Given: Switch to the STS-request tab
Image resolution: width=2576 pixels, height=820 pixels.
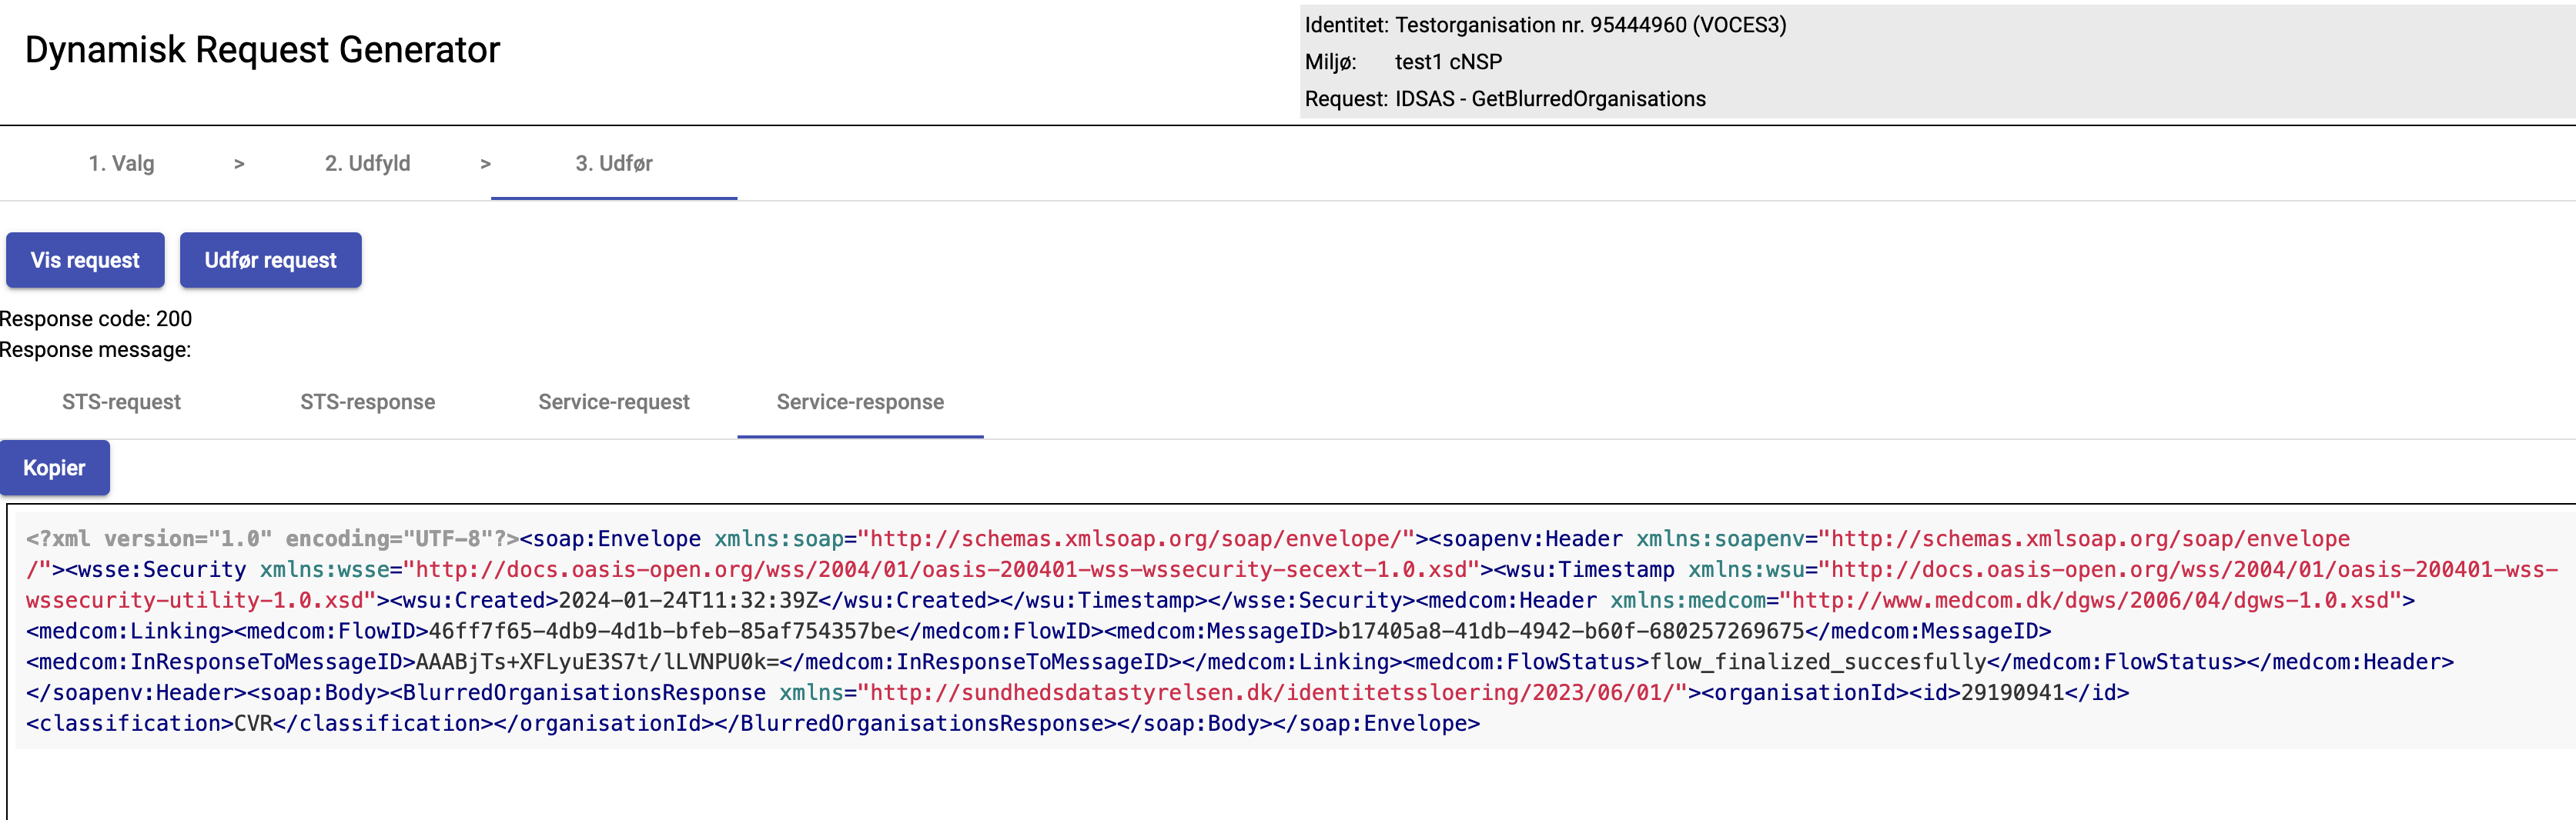Looking at the screenshot, I should 121,402.
